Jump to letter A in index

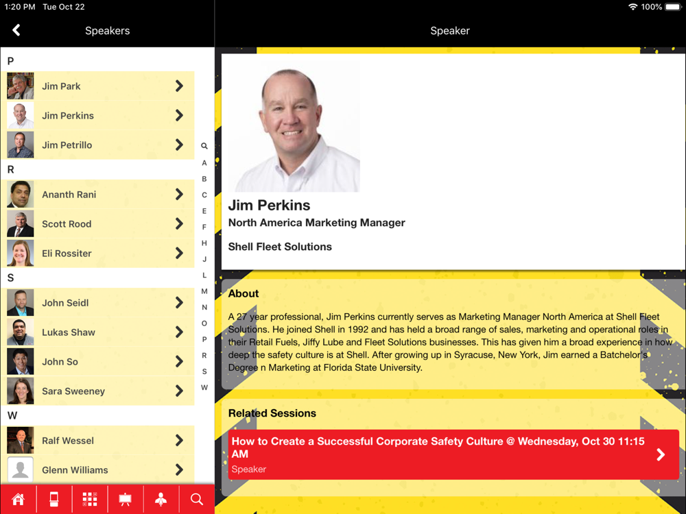[x=204, y=162]
